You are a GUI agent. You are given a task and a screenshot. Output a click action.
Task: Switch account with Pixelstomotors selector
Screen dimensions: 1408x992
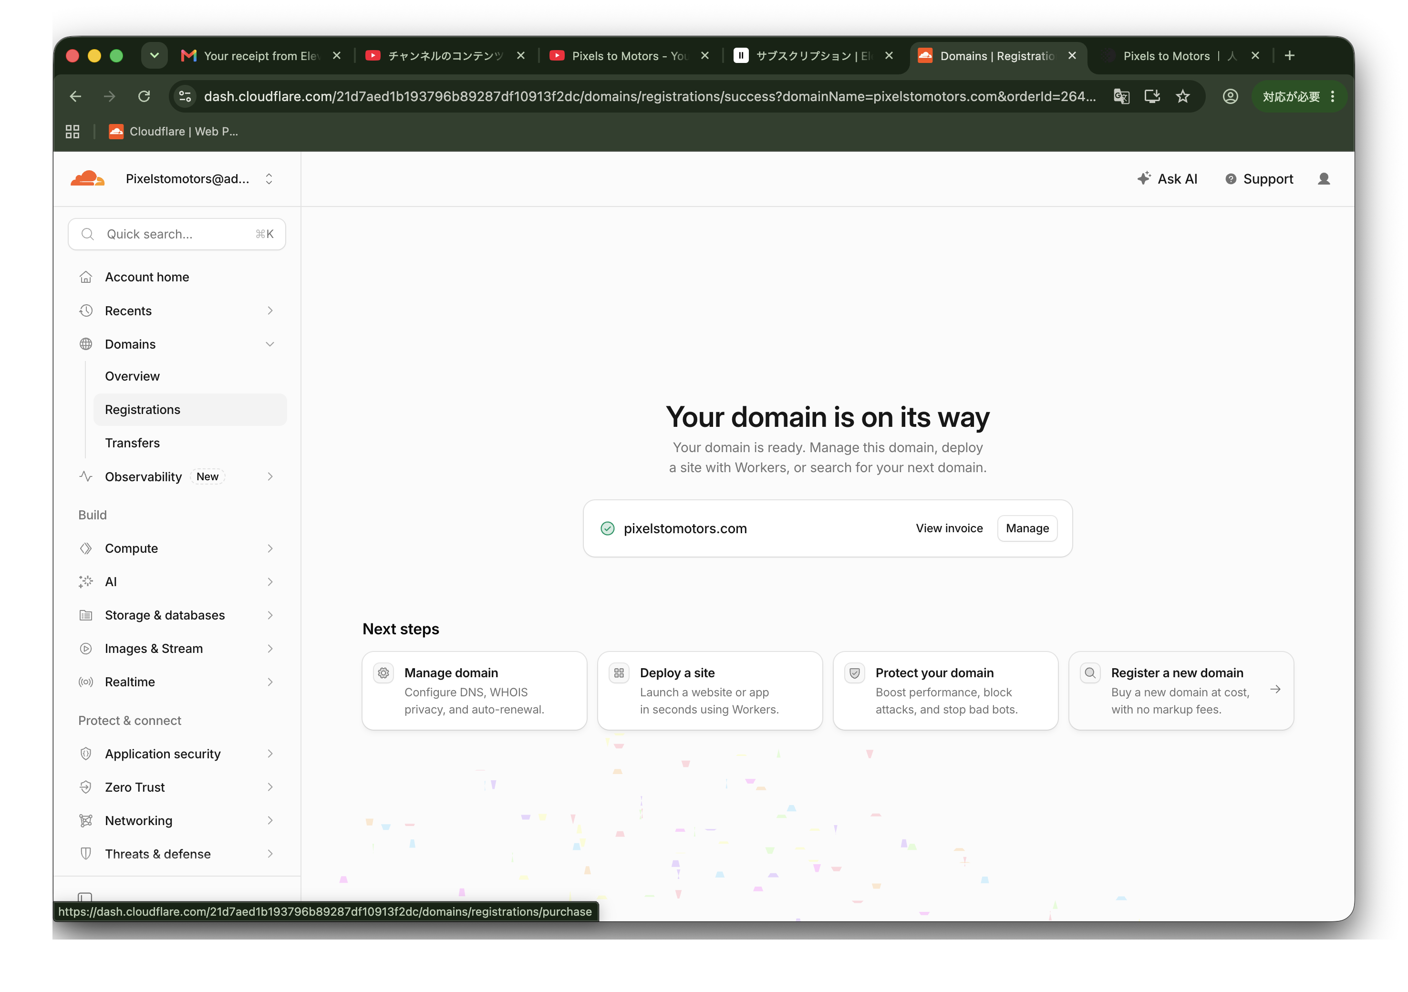click(x=199, y=178)
